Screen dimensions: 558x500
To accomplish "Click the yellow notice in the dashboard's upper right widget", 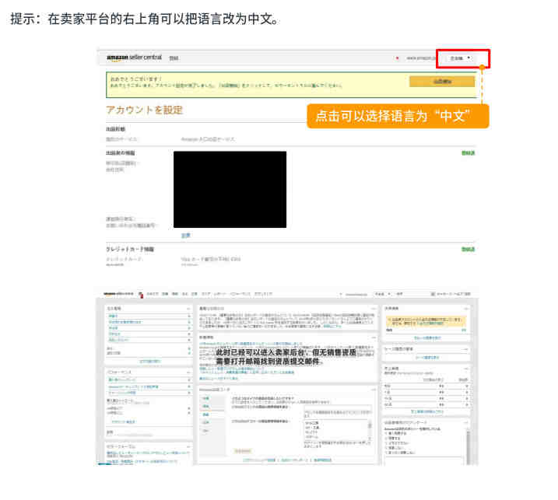I will pos(426,321).
